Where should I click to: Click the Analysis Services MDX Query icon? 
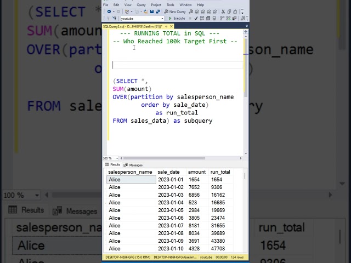tap(197, 12)
